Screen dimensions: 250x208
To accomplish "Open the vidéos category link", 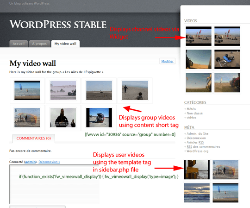I will 192,117.
